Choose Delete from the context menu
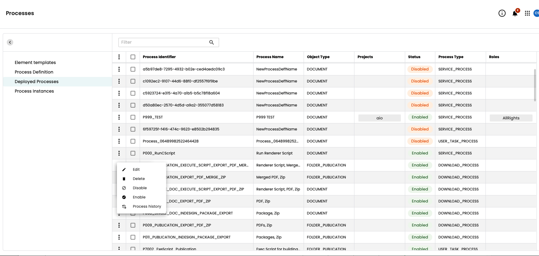 point(142,179)
